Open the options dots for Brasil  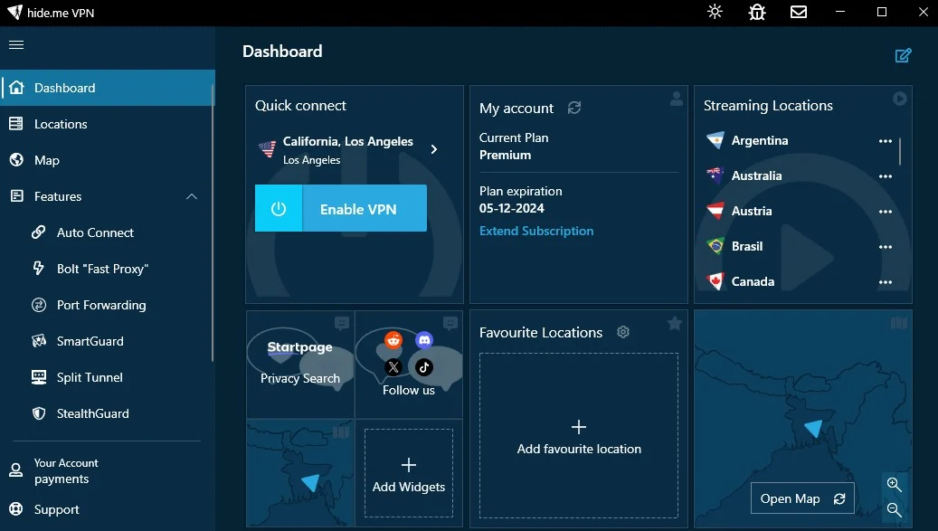886,247
